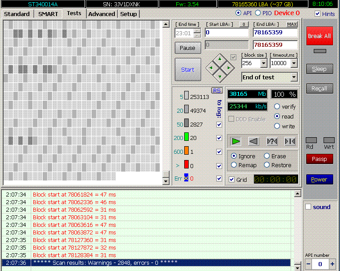Open the block size dropdown
340x271 pixels.
pos(263,63)
